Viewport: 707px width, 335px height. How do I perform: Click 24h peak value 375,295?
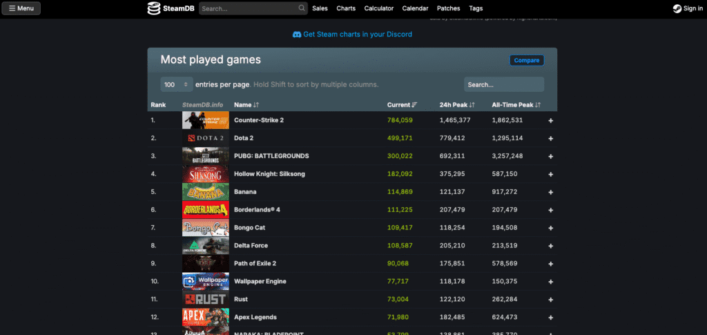tap(452, 173)
